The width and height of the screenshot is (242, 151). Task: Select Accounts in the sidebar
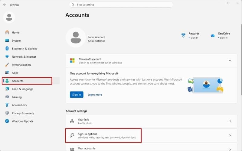pos(31,81)
